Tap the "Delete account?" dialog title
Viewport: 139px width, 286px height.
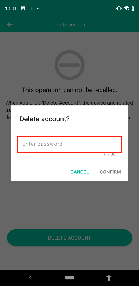click(x=44, y=119)
